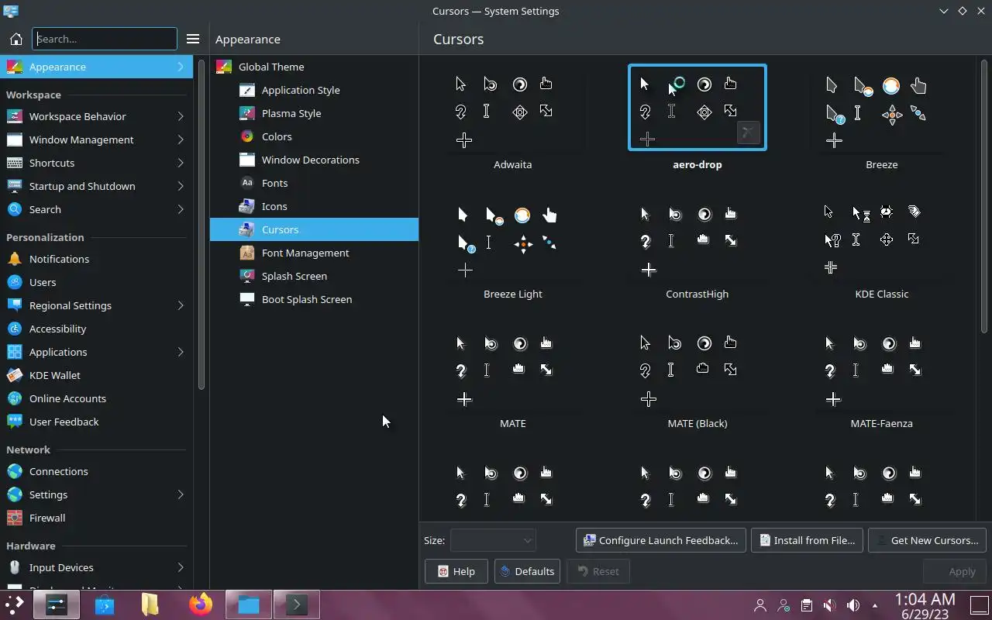Screen dimensions: 992x620
Task: Click the Users icon
Action: [x=15, y=282]
